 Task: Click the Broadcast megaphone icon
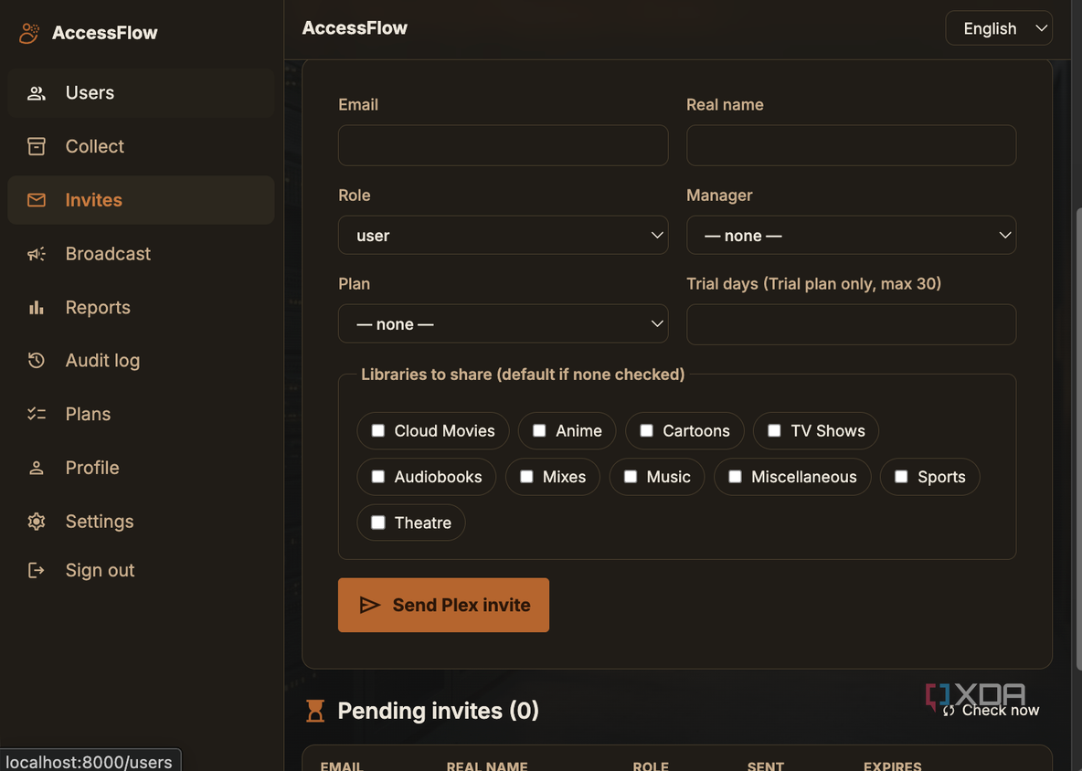[36, 254]
